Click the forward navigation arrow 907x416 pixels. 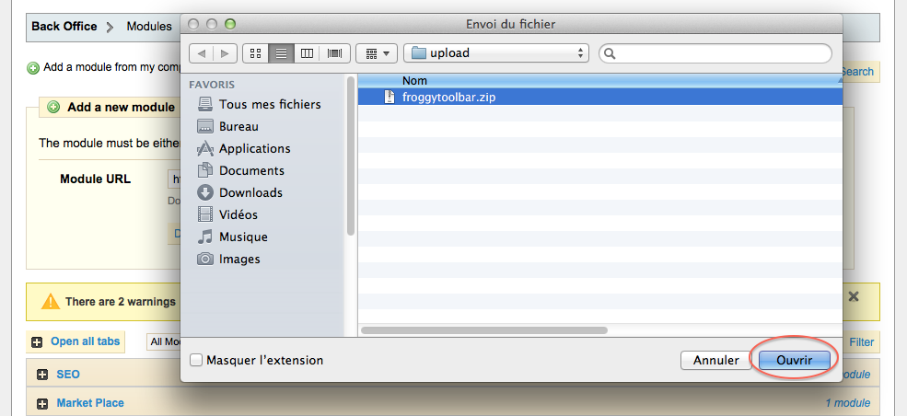click(225, 53)
